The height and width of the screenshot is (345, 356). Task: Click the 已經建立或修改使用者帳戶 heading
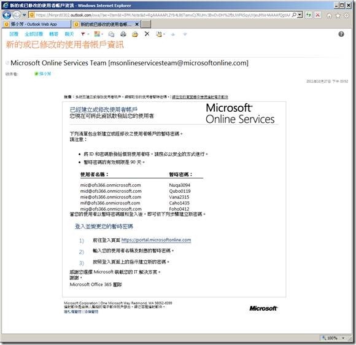pos(104,109)
